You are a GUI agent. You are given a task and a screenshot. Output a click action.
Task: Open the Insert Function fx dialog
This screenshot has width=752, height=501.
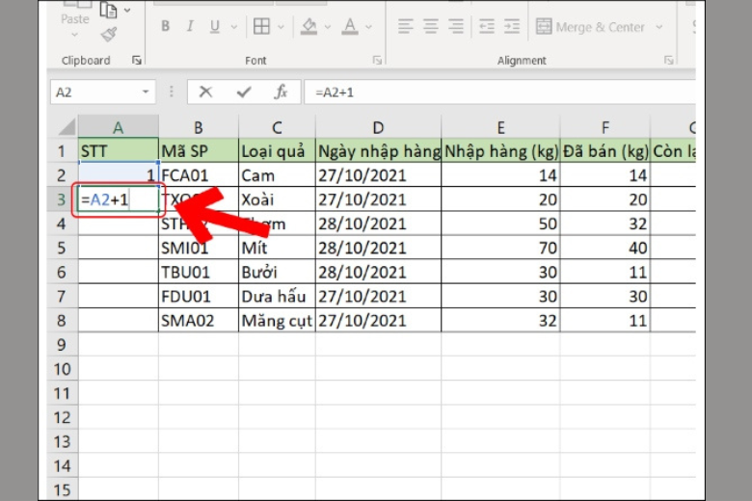(281, 92)
